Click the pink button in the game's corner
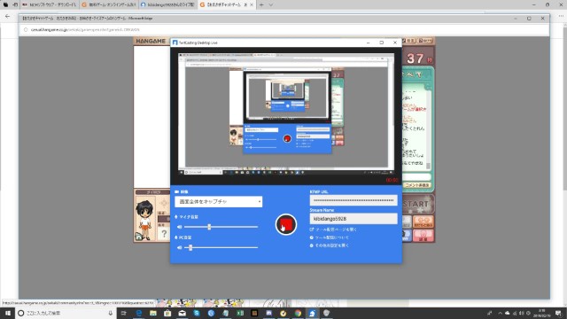This screenshot has width=567, height=319. click(x=423, y=236)
